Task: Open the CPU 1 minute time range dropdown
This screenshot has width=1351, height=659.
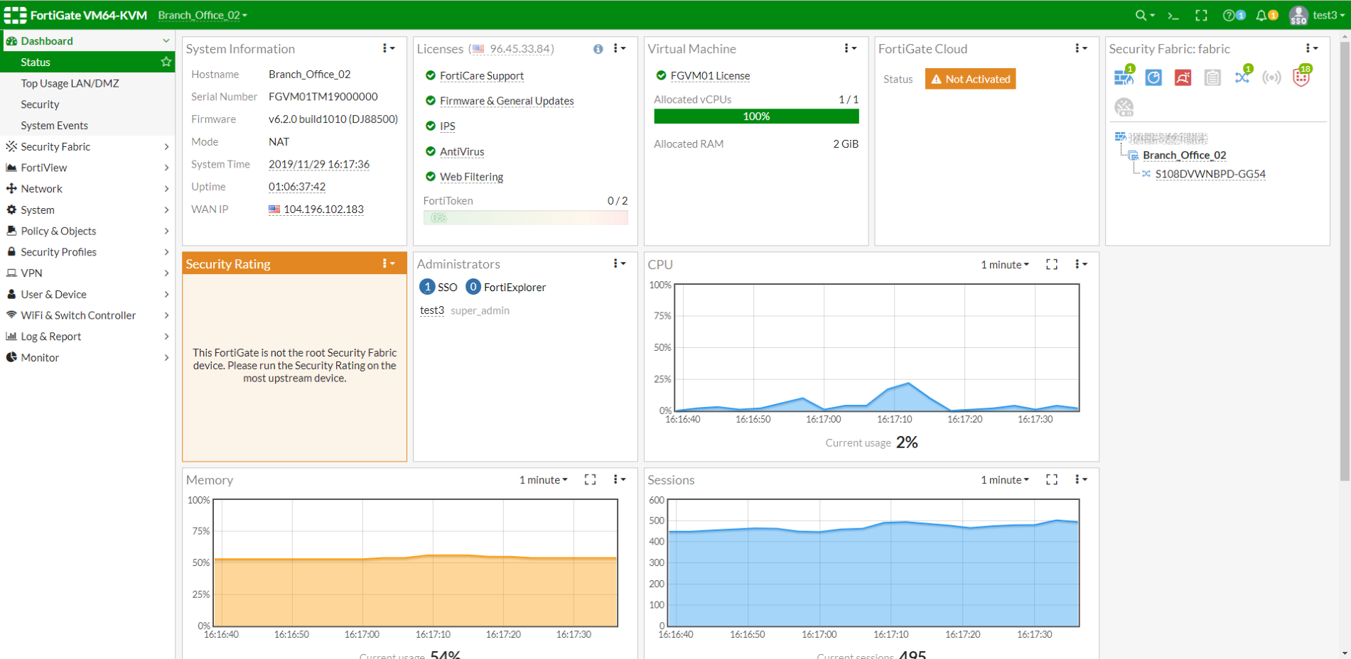Action: (x=1005, y=265)
